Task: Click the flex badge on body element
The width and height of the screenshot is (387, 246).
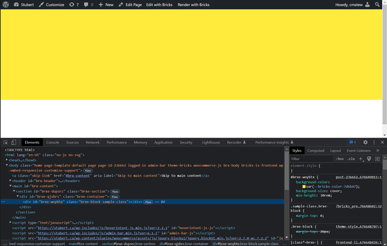Action: (x=88, y=170)
